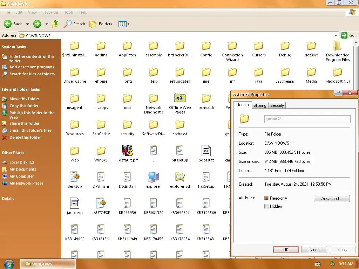Collapse the System Tasks panel section
Screen dimensions: 359x269
coord(14,47)
